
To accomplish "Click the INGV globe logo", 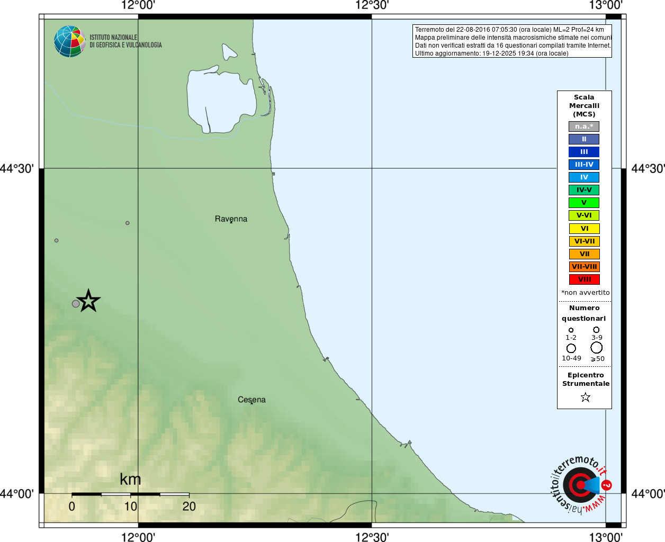I will (70, 41).
